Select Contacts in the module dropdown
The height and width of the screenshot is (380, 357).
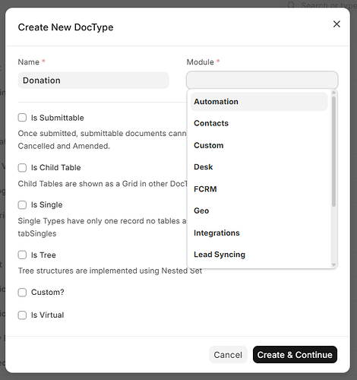pyautogui.click(x=259, y=123)
